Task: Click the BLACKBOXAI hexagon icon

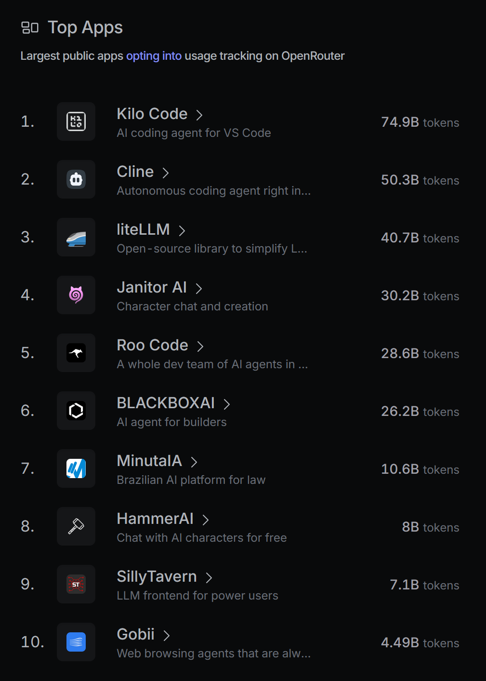Action: coord(76,411)
